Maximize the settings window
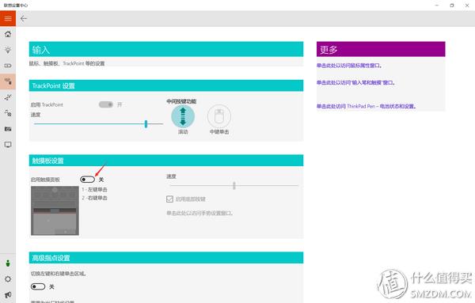Image resolution: width=475 pixels, height=303 pixels. pyautogui.click(x=452, y=6)
